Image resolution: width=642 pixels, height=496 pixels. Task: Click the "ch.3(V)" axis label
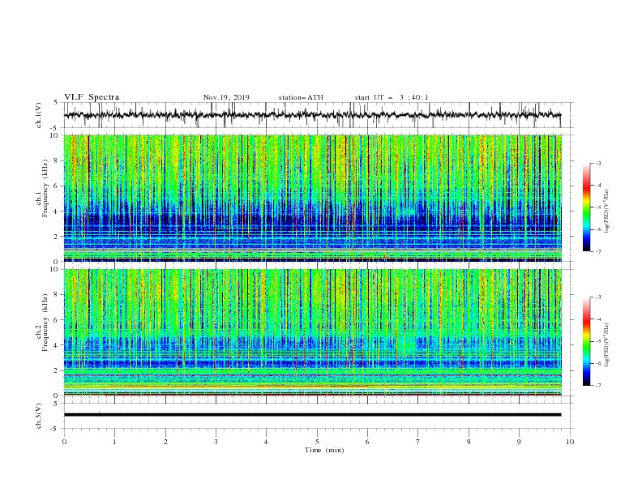(39, 416)
